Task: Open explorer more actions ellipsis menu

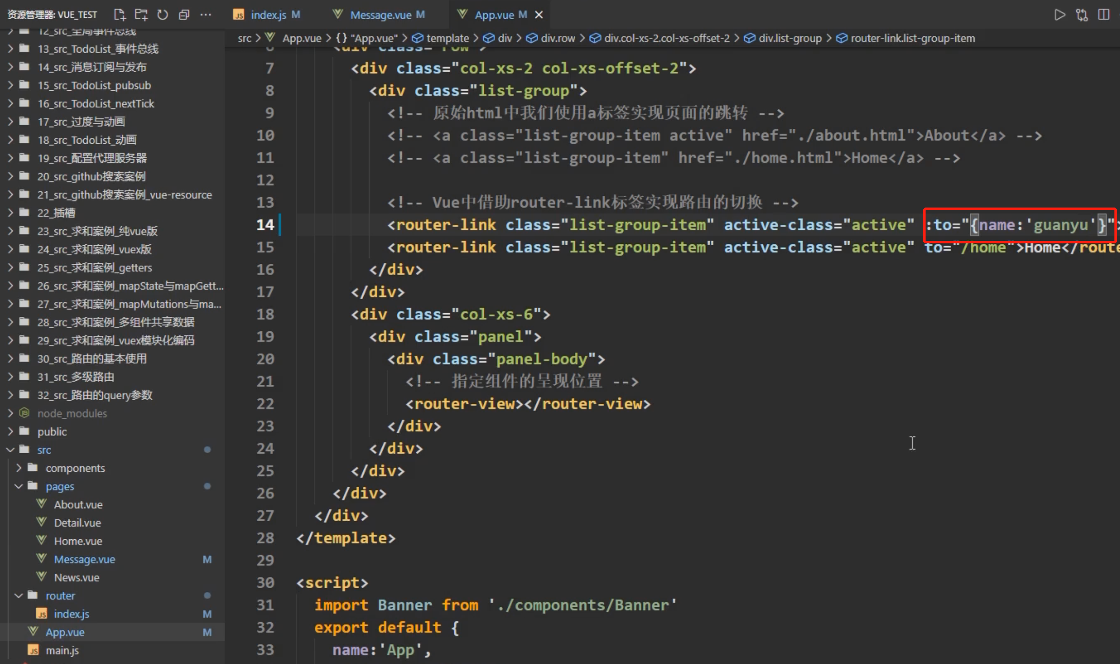Action: coord(206,14)
